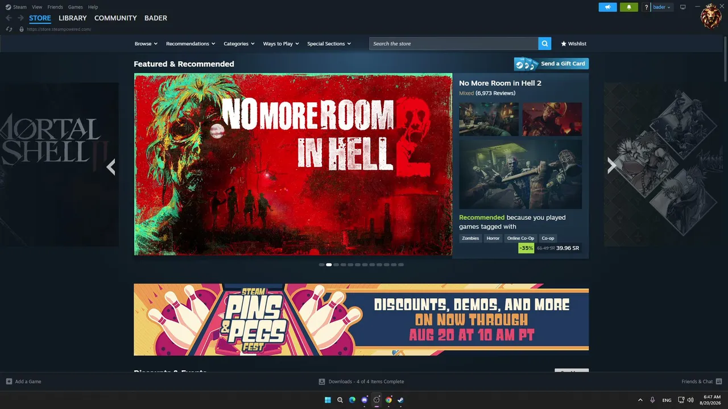728x409 pixels.
Task: Switch to the STORE tab
Action: pyautogui.click(x=40, y=18)
